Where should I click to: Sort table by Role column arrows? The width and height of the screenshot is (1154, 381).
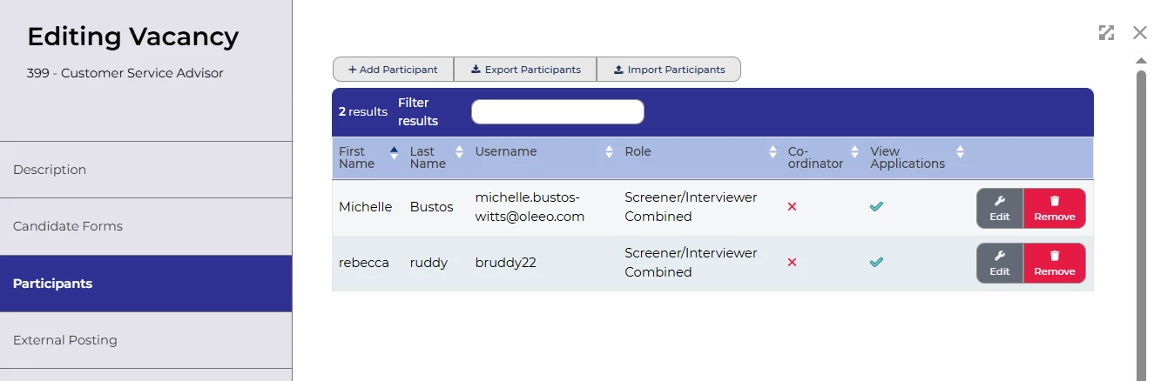click(x=773, y=152)
